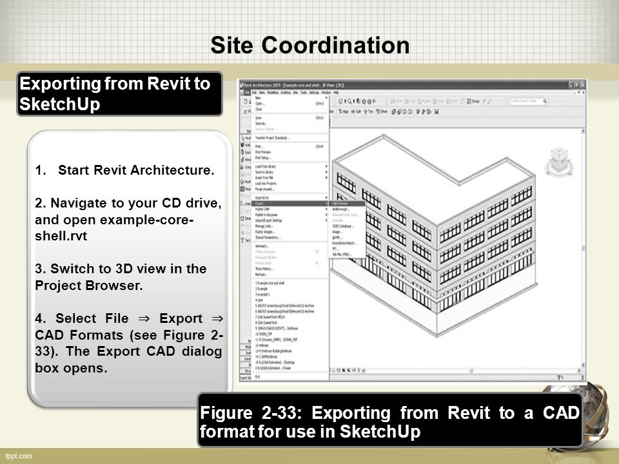Image resolution: width=619 pixels, height=464 pixels.
Task: Open the Edit menu
Action: 255,92
